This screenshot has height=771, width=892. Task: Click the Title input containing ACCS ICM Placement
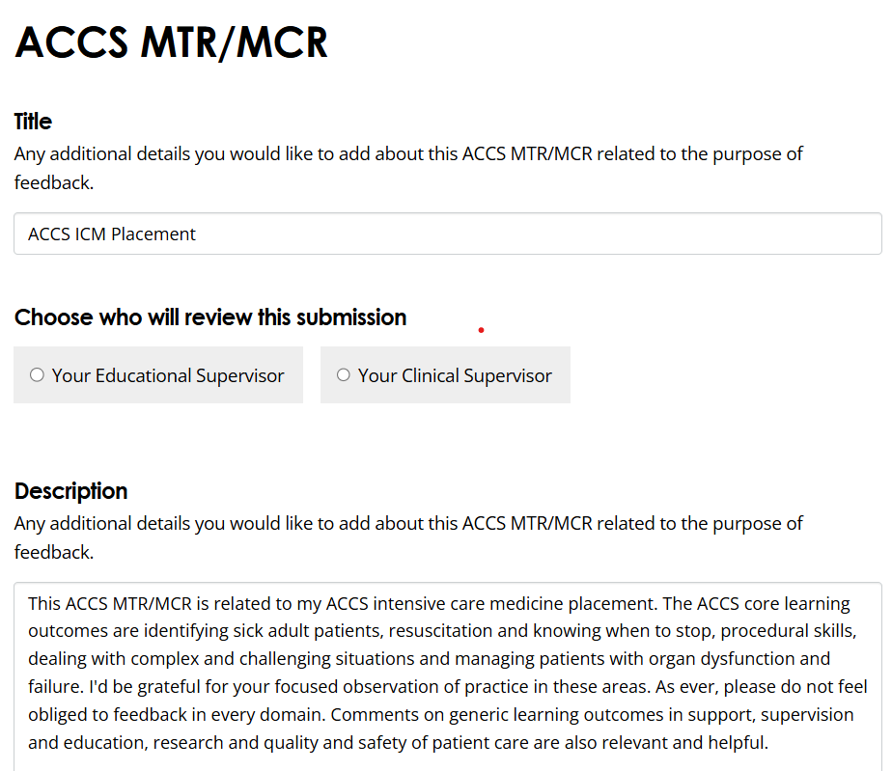pyautogui.click(x=448, y=234)
